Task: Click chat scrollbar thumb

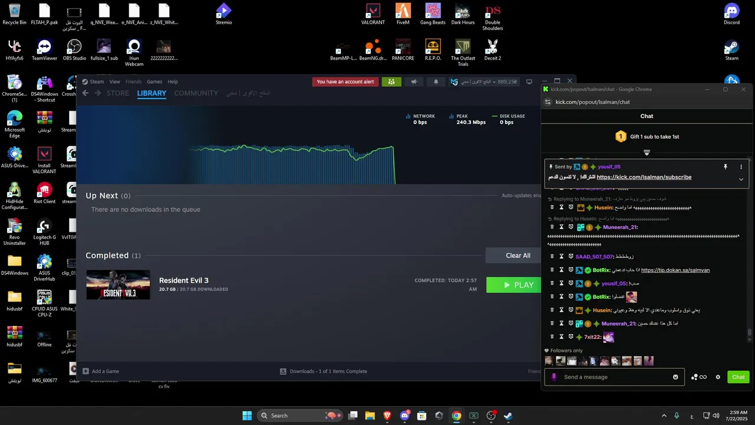Action: coord(750,332)
